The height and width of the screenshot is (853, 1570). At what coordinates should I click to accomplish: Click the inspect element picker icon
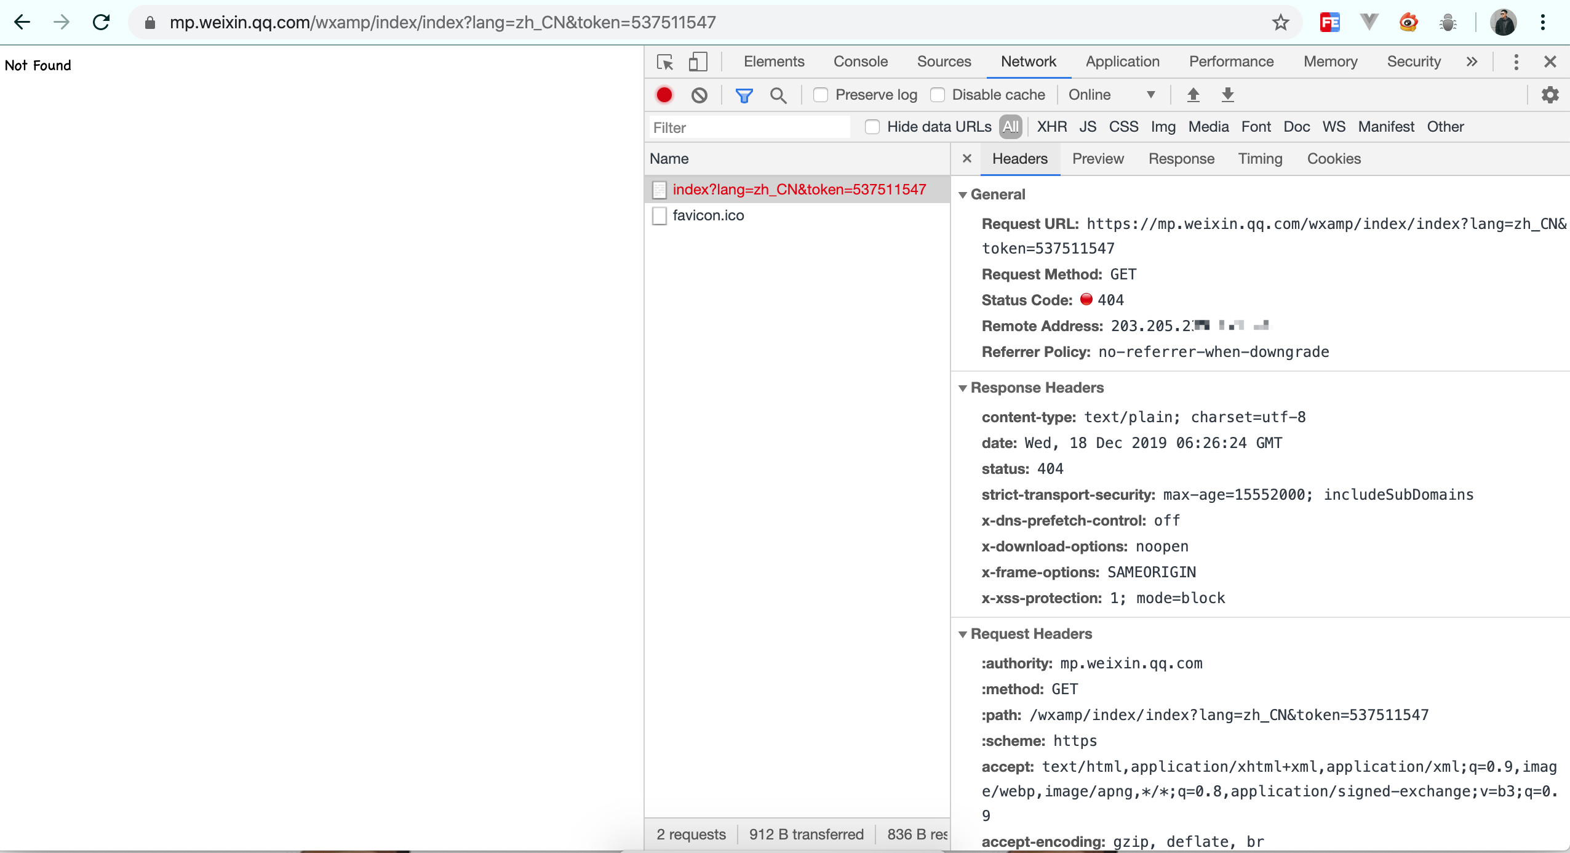665,62
